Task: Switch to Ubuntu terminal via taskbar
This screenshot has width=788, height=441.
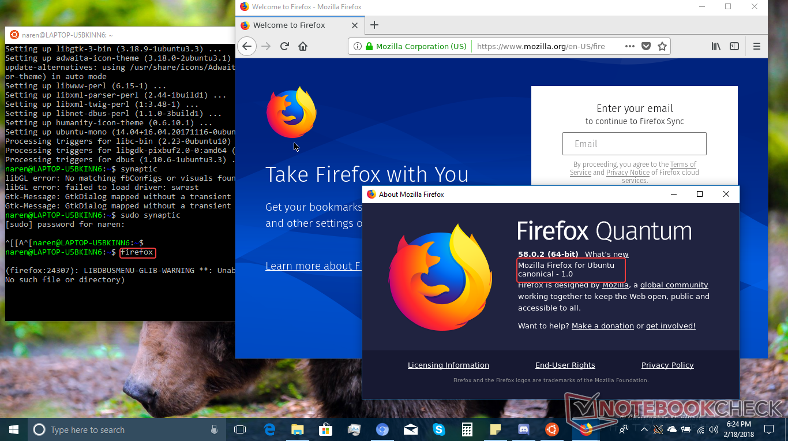Action: (552, 429)
